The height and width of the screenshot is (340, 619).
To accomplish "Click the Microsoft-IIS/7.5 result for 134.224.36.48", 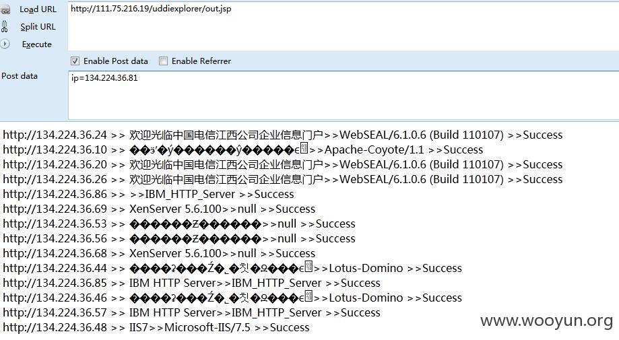I will (156, 327).
